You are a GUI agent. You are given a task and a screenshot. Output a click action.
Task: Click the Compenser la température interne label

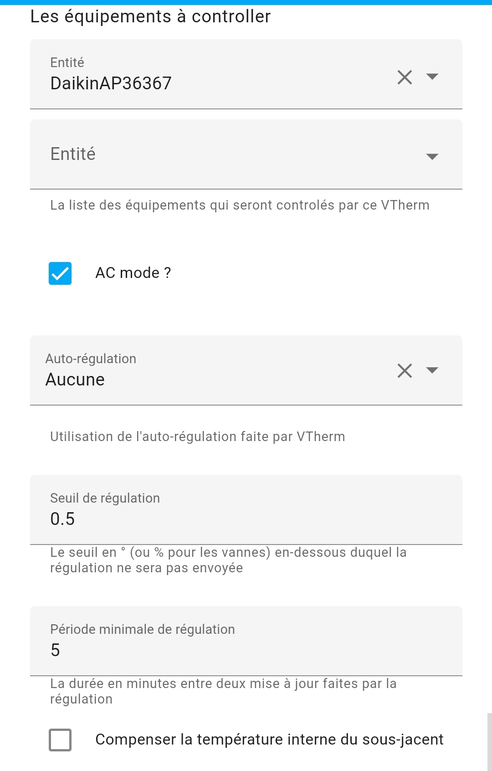pyautogui.click(x=269, y=740)
